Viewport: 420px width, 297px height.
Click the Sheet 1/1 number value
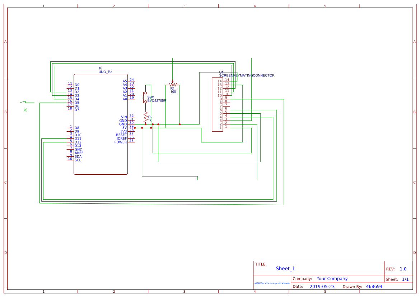[405, 279]
